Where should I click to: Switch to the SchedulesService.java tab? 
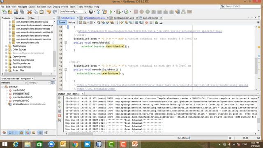tap(94, 18)
